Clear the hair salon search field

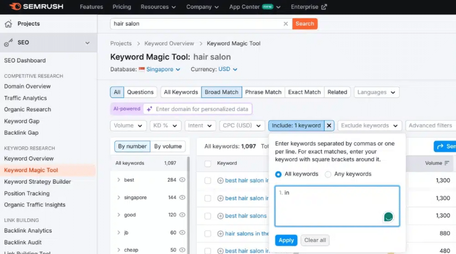[286, 24]
